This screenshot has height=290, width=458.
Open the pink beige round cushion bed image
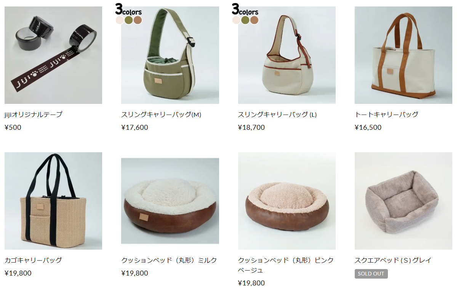click(x=287, y=201)
